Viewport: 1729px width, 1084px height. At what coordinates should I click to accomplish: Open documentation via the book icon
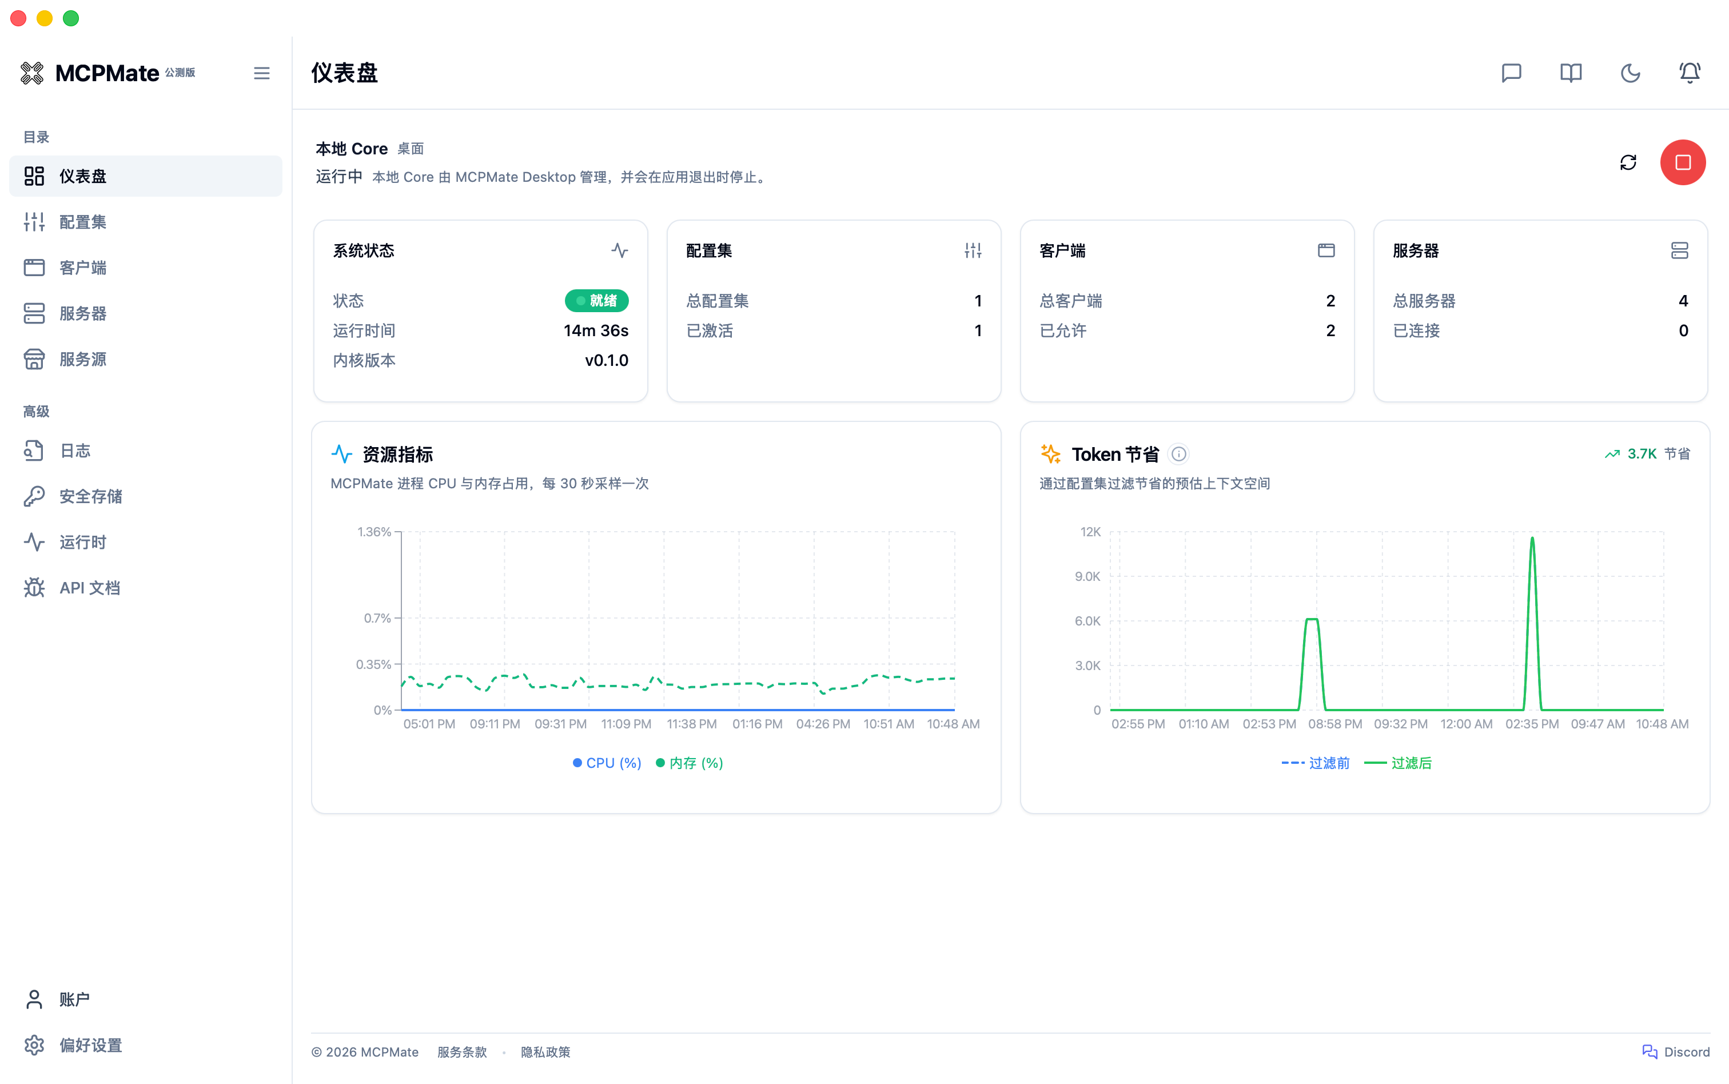coord(1571,73)
